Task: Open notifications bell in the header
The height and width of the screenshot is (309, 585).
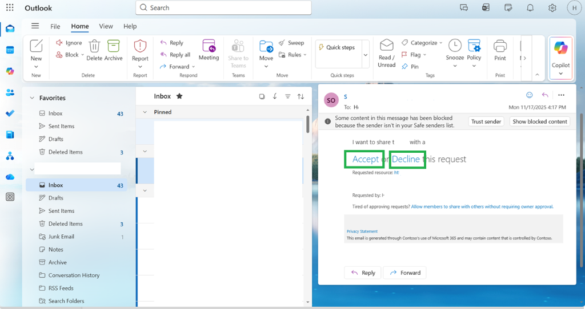Action: (530, 7)
